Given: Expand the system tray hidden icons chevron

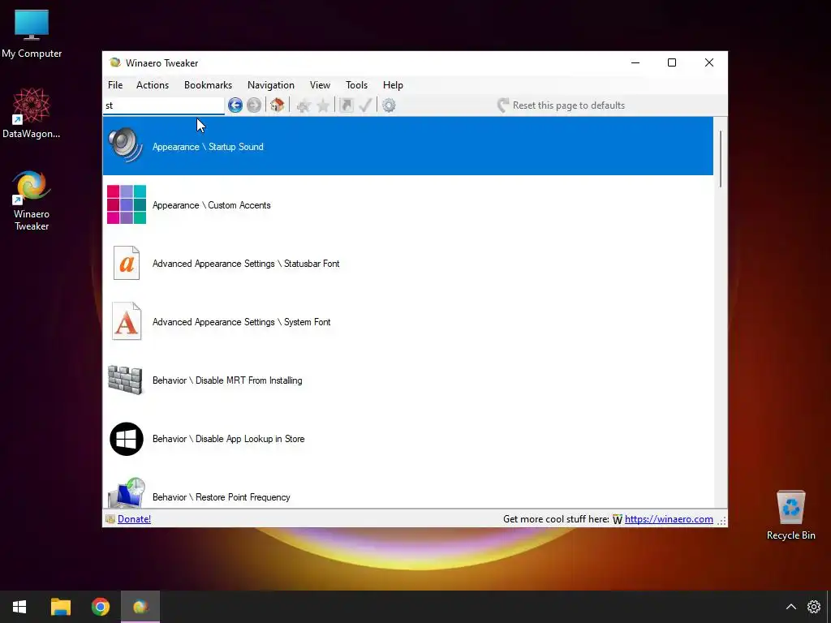Looking at the screenshot, I should (790, 607).
